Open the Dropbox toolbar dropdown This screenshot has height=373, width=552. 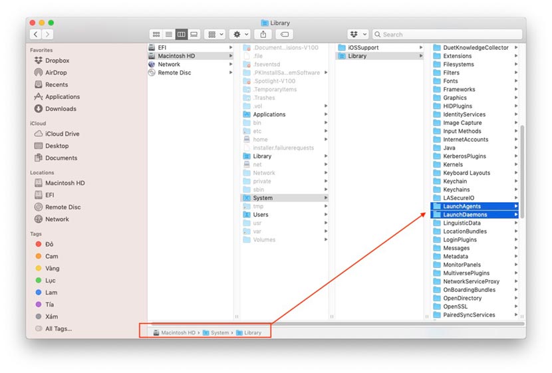tap(358, 35)
